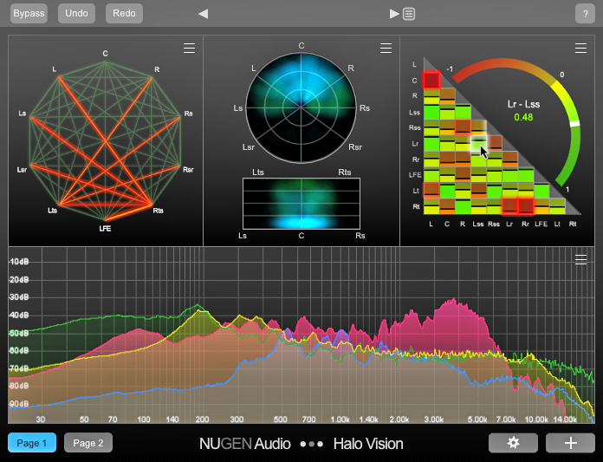Select the red L–C correlation matrix cell
The height and width of the screenshot is (462, 603).
[432, 81]
